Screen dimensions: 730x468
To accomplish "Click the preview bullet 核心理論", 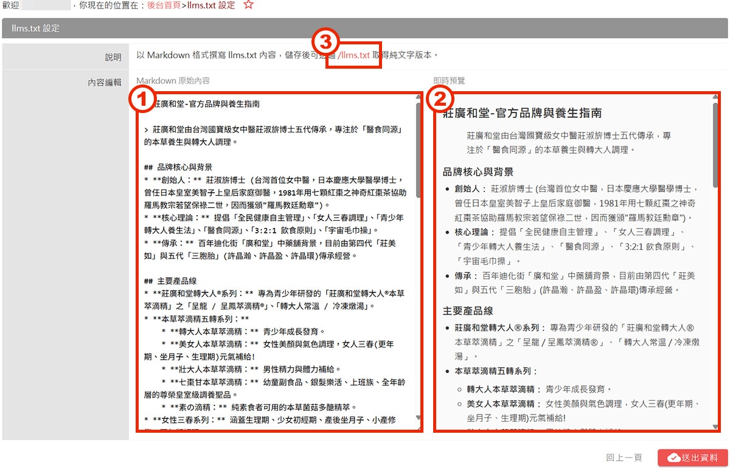I will 474,232.
